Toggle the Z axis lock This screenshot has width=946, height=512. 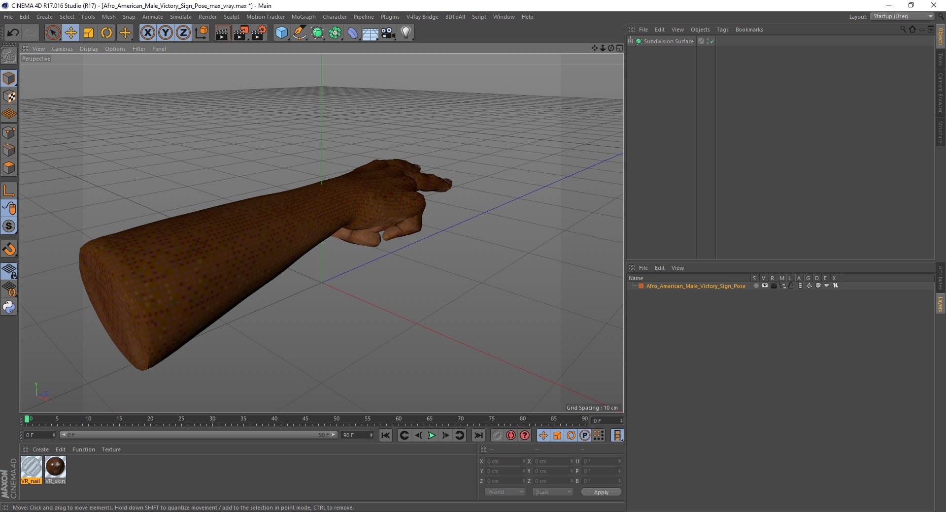point(183,33)
